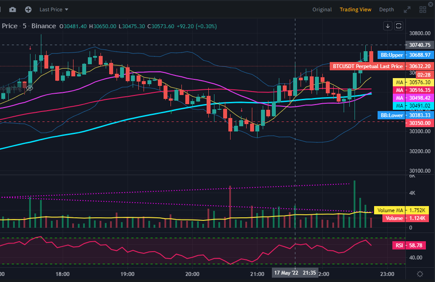
Task: Click the red MA 30516.35 label
Action: (413, 90)
